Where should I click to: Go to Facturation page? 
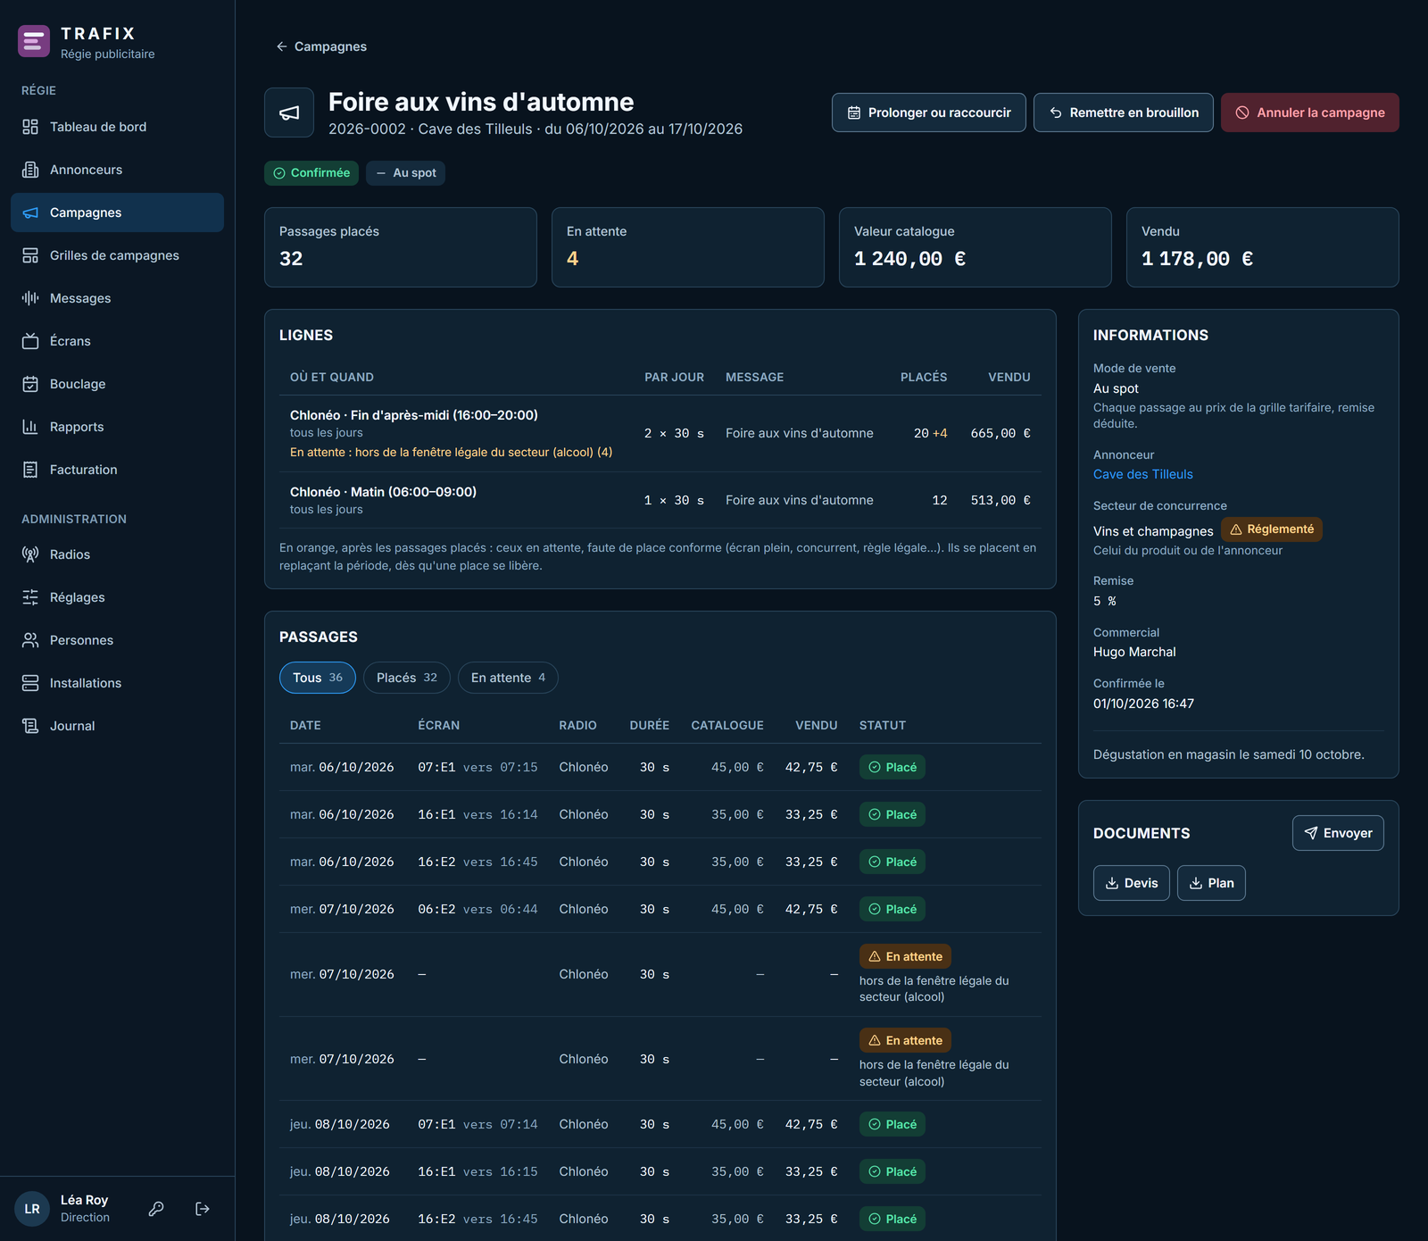(x=117, y=470)
